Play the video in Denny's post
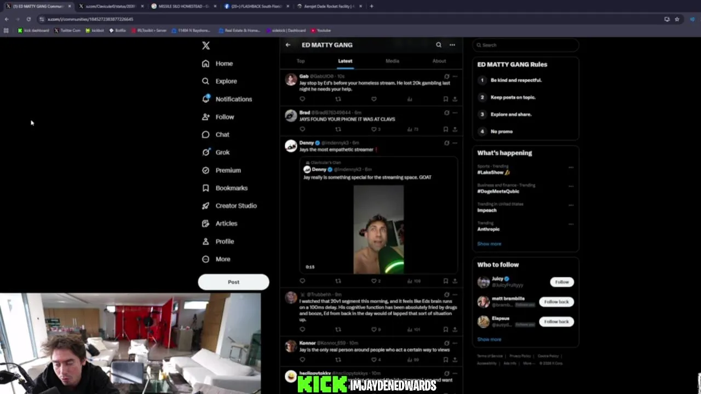Screen dimensions: 701x394 pos(378,229)
